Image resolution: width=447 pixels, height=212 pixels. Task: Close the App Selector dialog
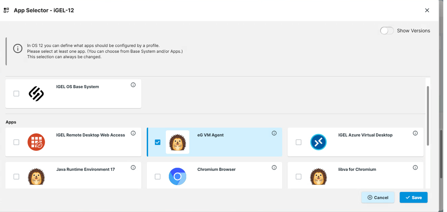pos(427,10)
